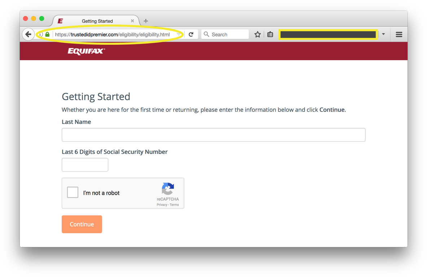Check the I'm not a robot box

point(73,192)
